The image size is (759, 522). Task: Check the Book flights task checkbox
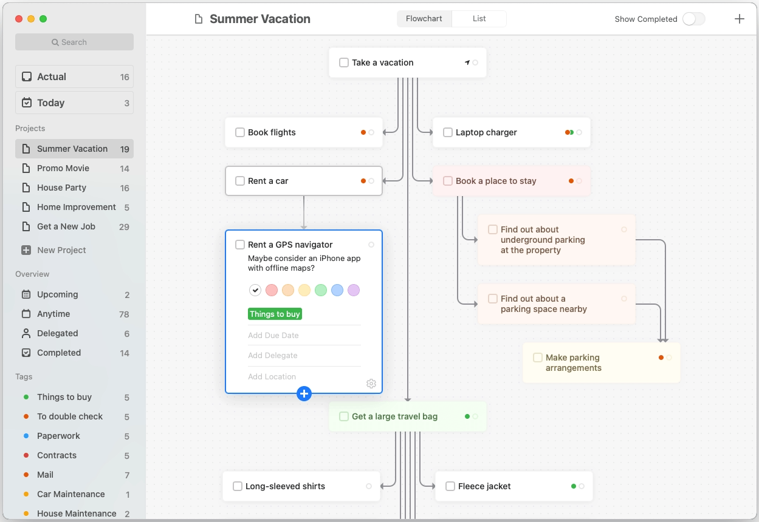pos(240,132)
